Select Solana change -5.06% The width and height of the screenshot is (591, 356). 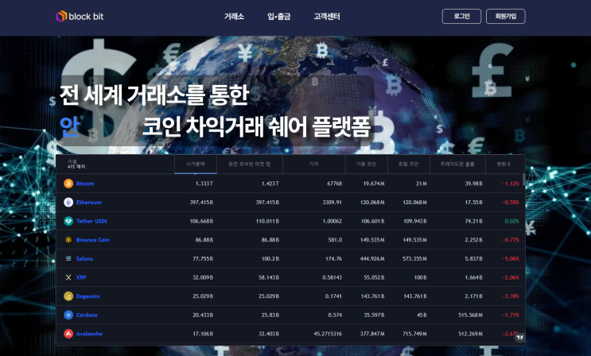tap(511, 259)
